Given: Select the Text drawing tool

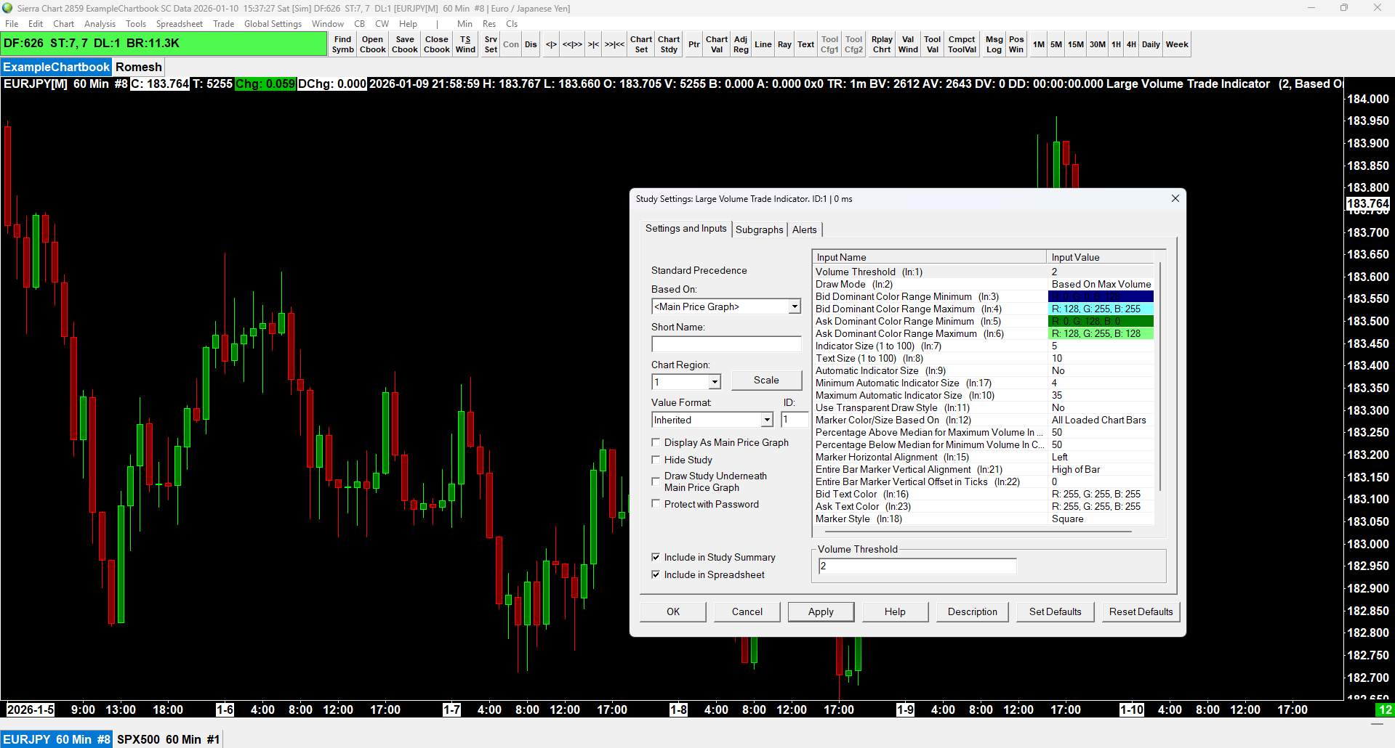Looking at the screenshot, I should point(806,44).
